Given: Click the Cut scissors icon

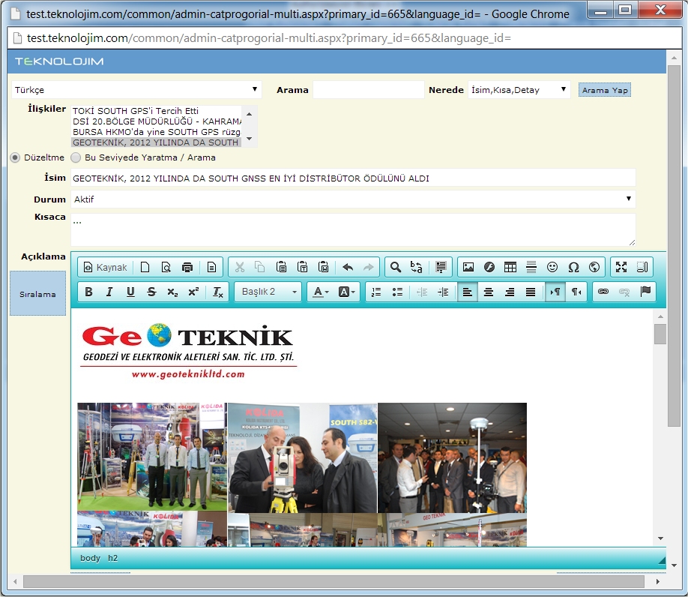Looking at the screenshot, I should (x=240, y=267).
